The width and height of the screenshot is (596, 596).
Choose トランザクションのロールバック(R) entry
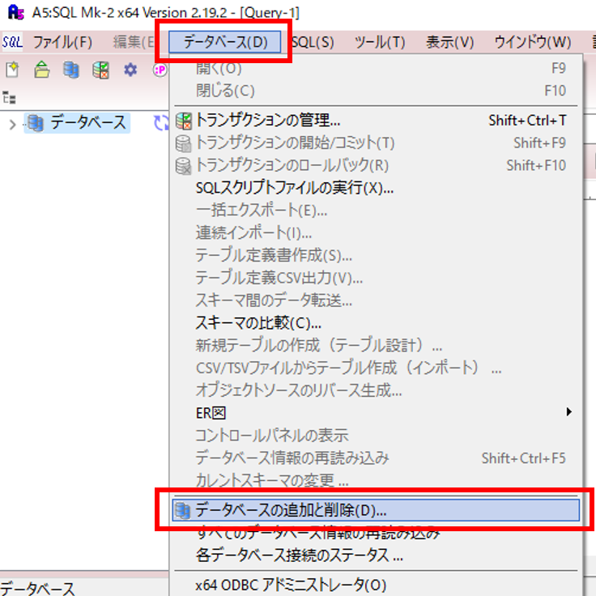click(377, 165)
